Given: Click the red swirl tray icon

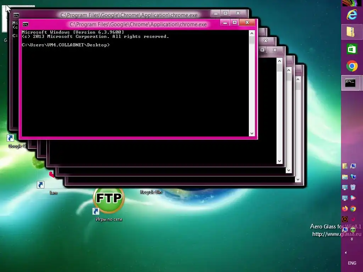Looking at the screenshot, I should [x=353, y=219].
